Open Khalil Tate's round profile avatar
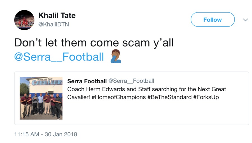Screen dimensions: 252x143 click(x=24, y=20)
